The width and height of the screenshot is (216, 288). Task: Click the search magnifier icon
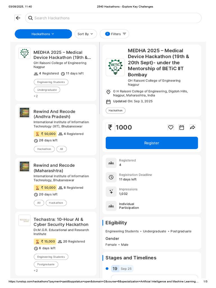[30, 18]
